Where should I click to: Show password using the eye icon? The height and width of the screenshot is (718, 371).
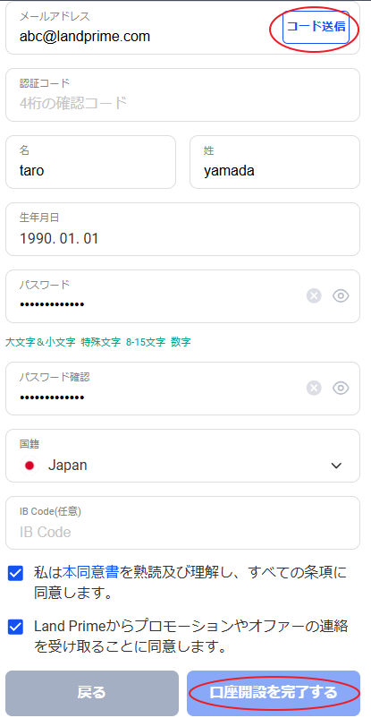click(x=341, y=296)
